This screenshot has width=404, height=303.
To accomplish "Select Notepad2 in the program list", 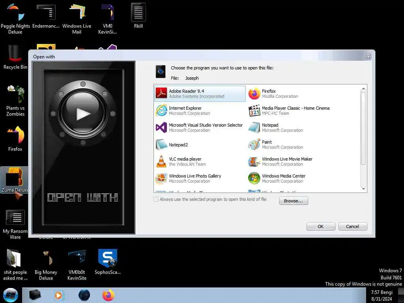I will click(x=200, y=144).
